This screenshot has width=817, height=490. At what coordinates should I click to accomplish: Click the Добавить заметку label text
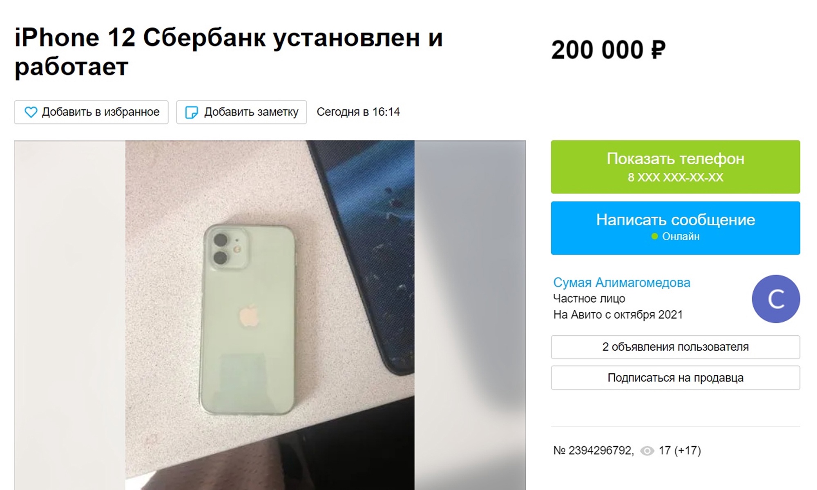[251, 112]
